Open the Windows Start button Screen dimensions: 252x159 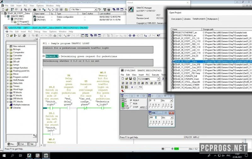pyautogui.click(x=4, y=156)
